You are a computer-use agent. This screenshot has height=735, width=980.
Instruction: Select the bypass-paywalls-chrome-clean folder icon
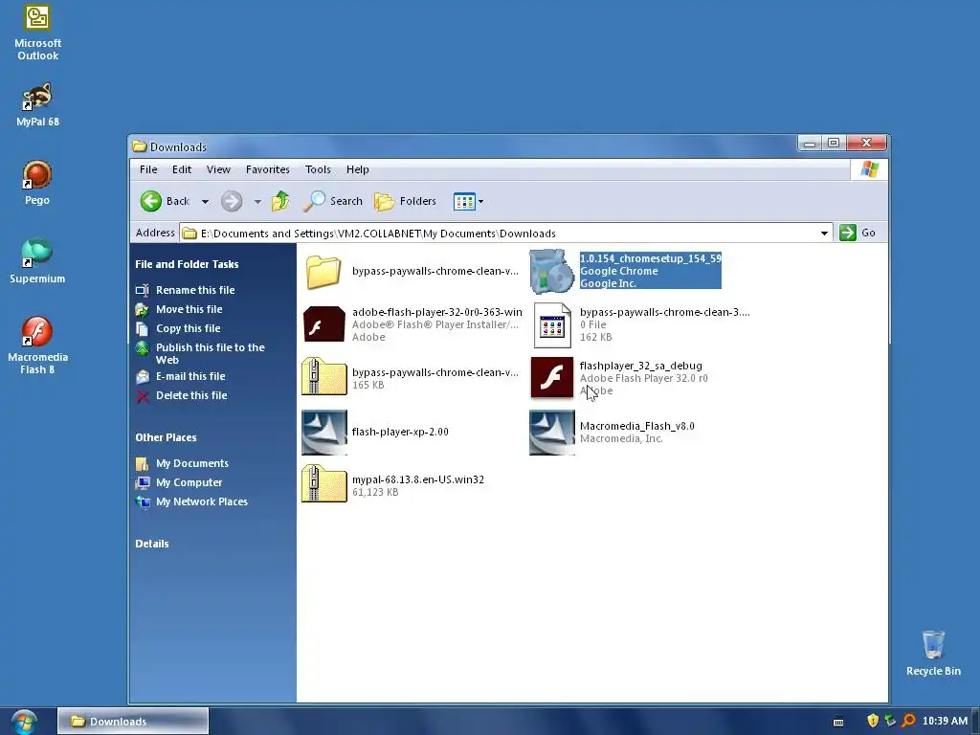(323, 271)
